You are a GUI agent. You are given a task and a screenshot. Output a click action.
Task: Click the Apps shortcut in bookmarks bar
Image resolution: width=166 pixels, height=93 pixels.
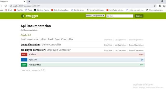[x=1, y=10]
